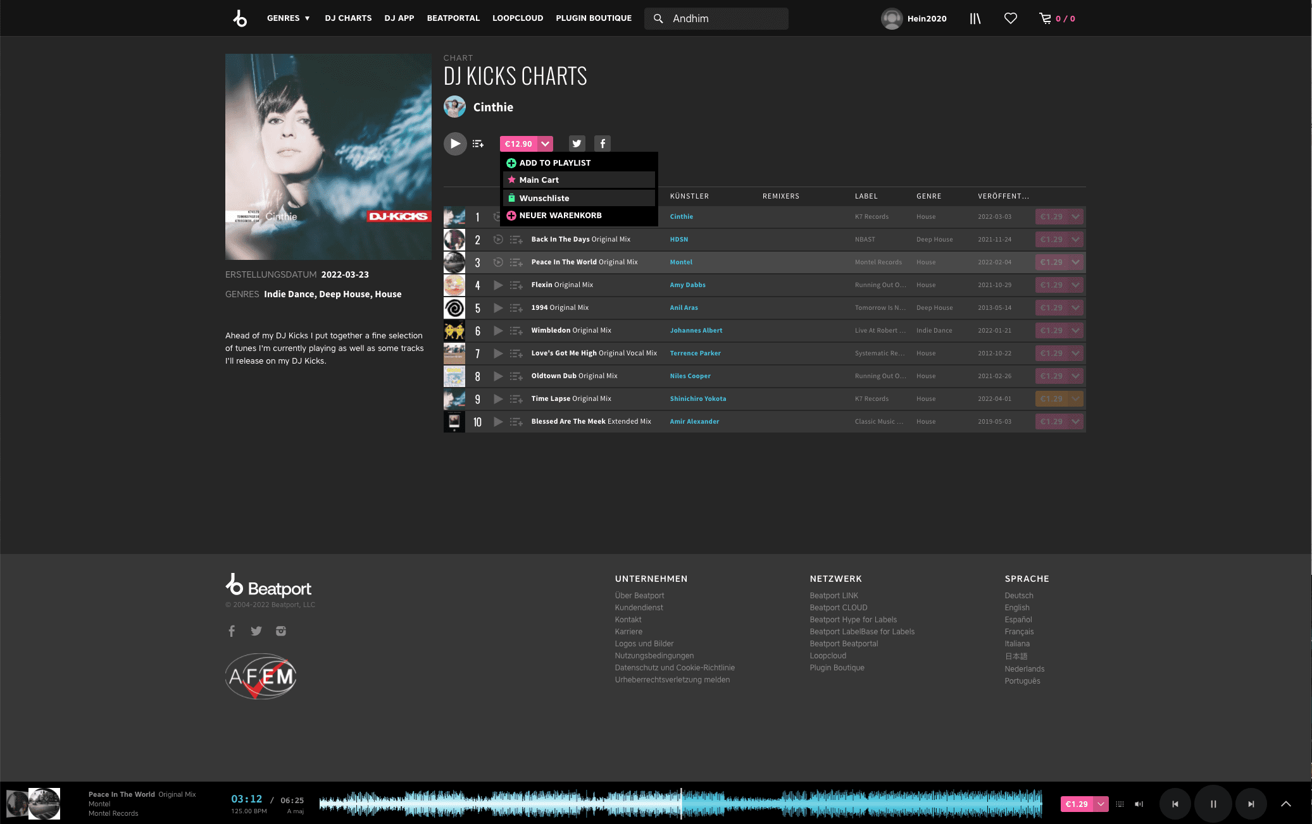1312x824 pixels.
Task: Select 'Wunschliste' from the open menu
Action: 544,198
